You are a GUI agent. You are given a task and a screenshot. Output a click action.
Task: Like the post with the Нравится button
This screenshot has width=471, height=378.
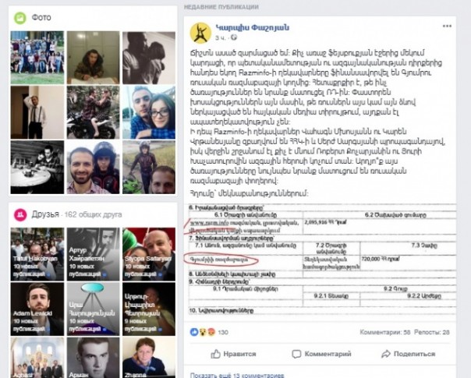tap(233, 354)
